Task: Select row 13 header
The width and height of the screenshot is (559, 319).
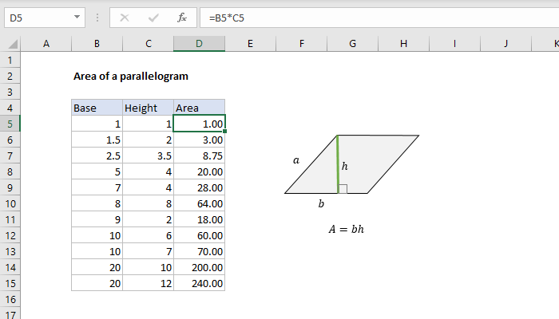Action: coord(10,252)
